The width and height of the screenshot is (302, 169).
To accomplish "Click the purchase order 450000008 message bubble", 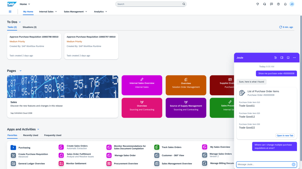I will click(x=276, y=73).
